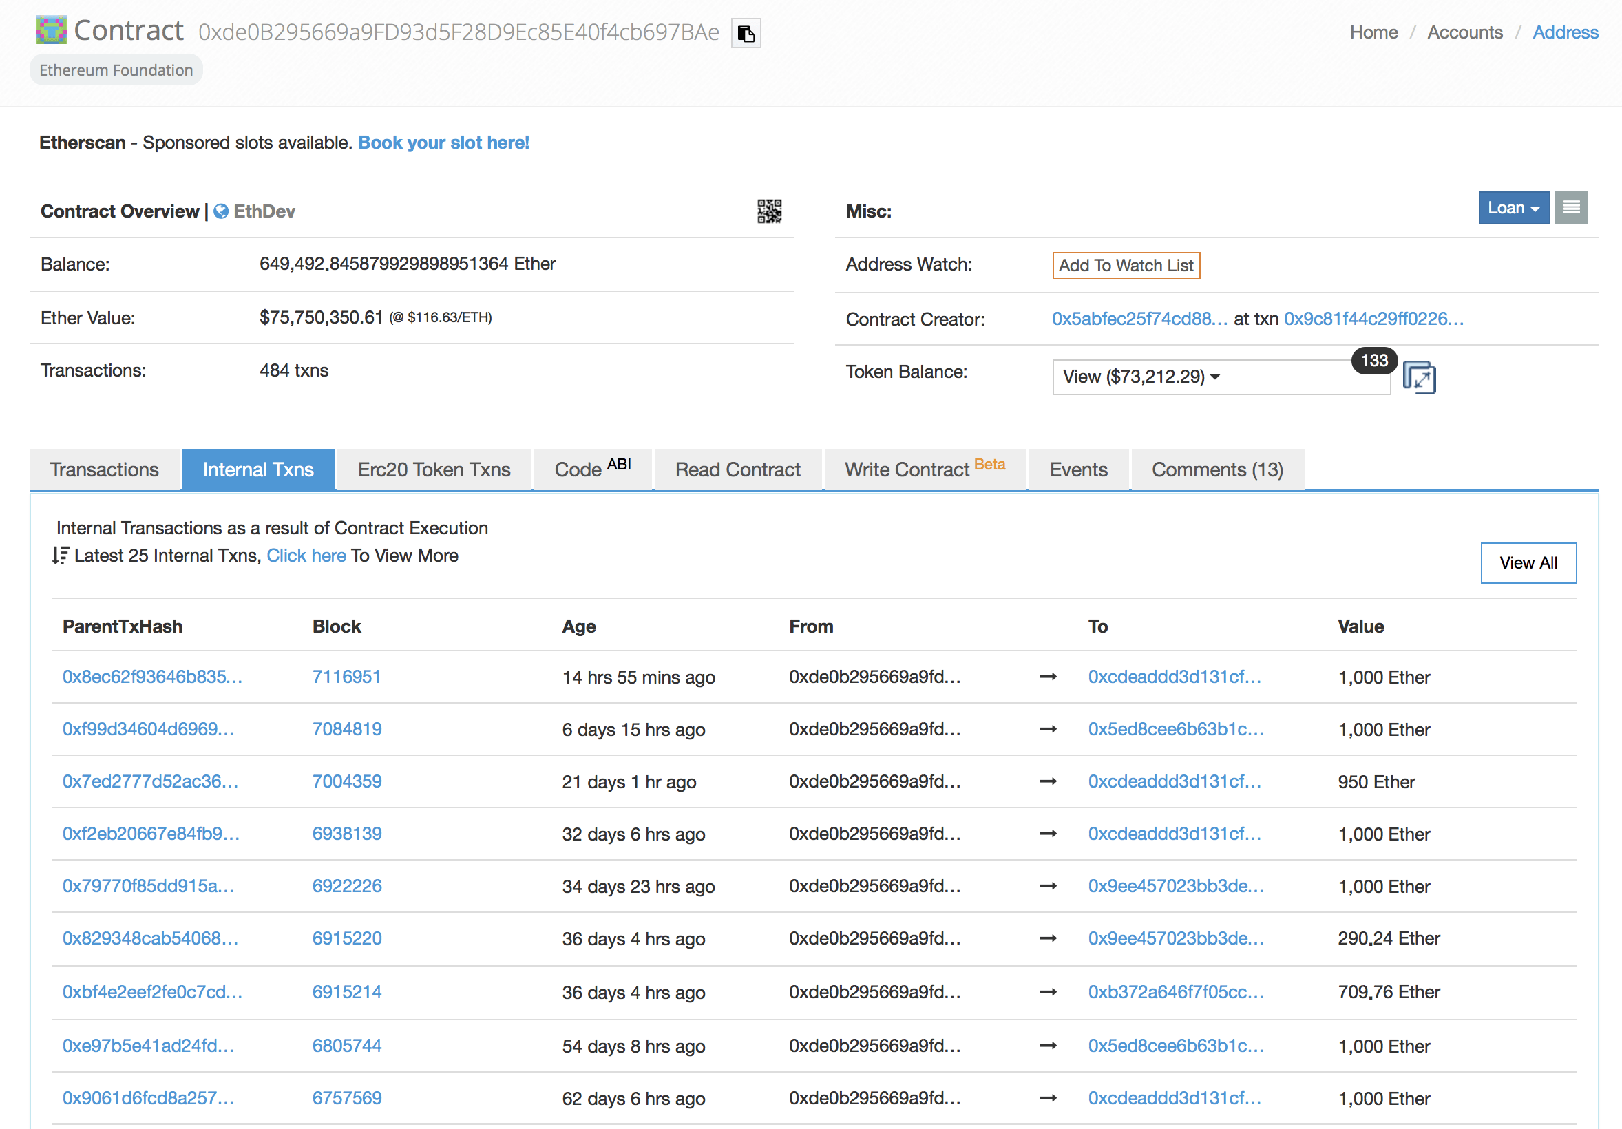Image resolution: width=1622 pixels, height=1129 pixels.
Task: Open parent transaction 0xf2eb20667e84fb9...
Action: pos(151,834)
